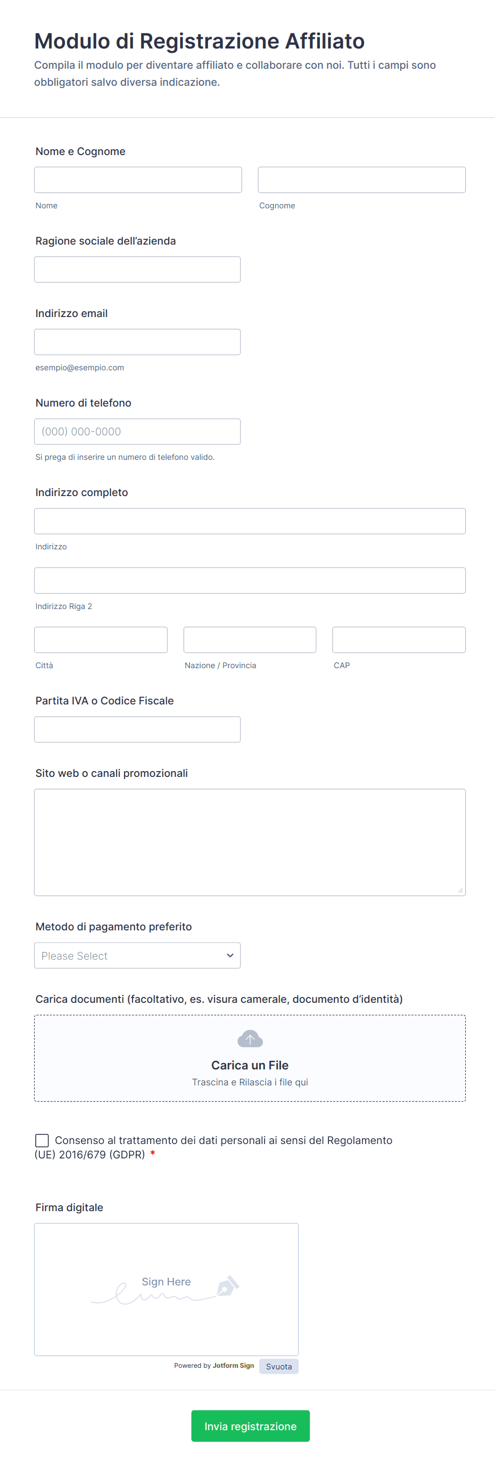This screenshot has height=1468, width=495.
Task: Click the CAP postal code field
Action: [399, 640]
